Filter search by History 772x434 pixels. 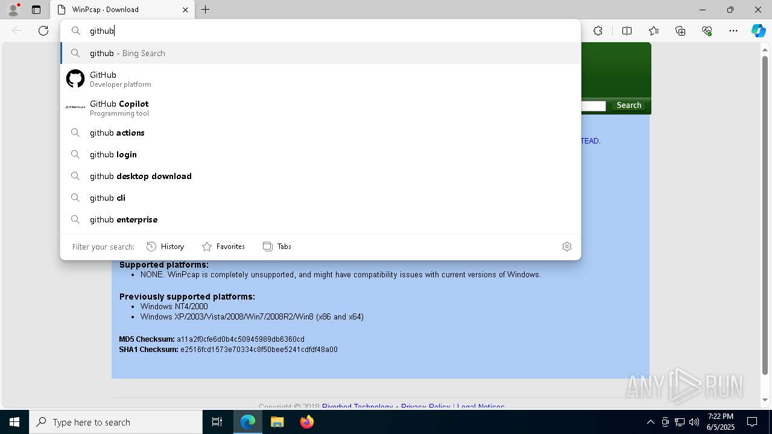coord(165,247)
